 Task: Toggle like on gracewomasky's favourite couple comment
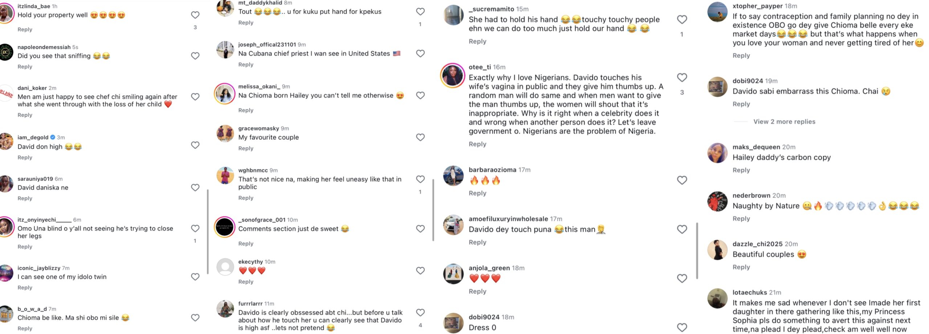(x=420, y=137)
